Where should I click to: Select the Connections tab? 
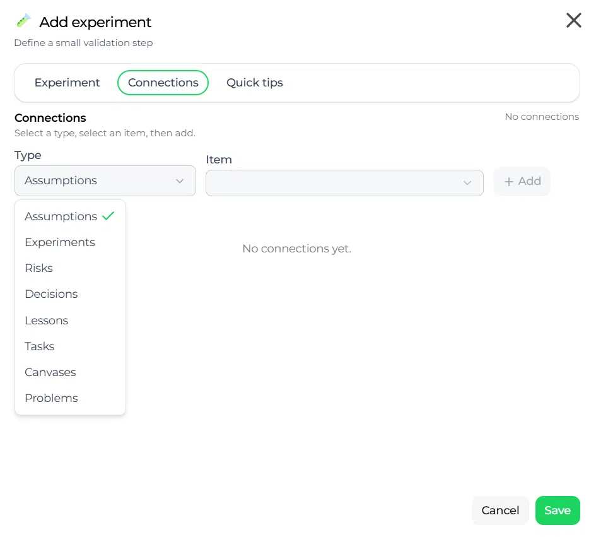coord(163,83)
